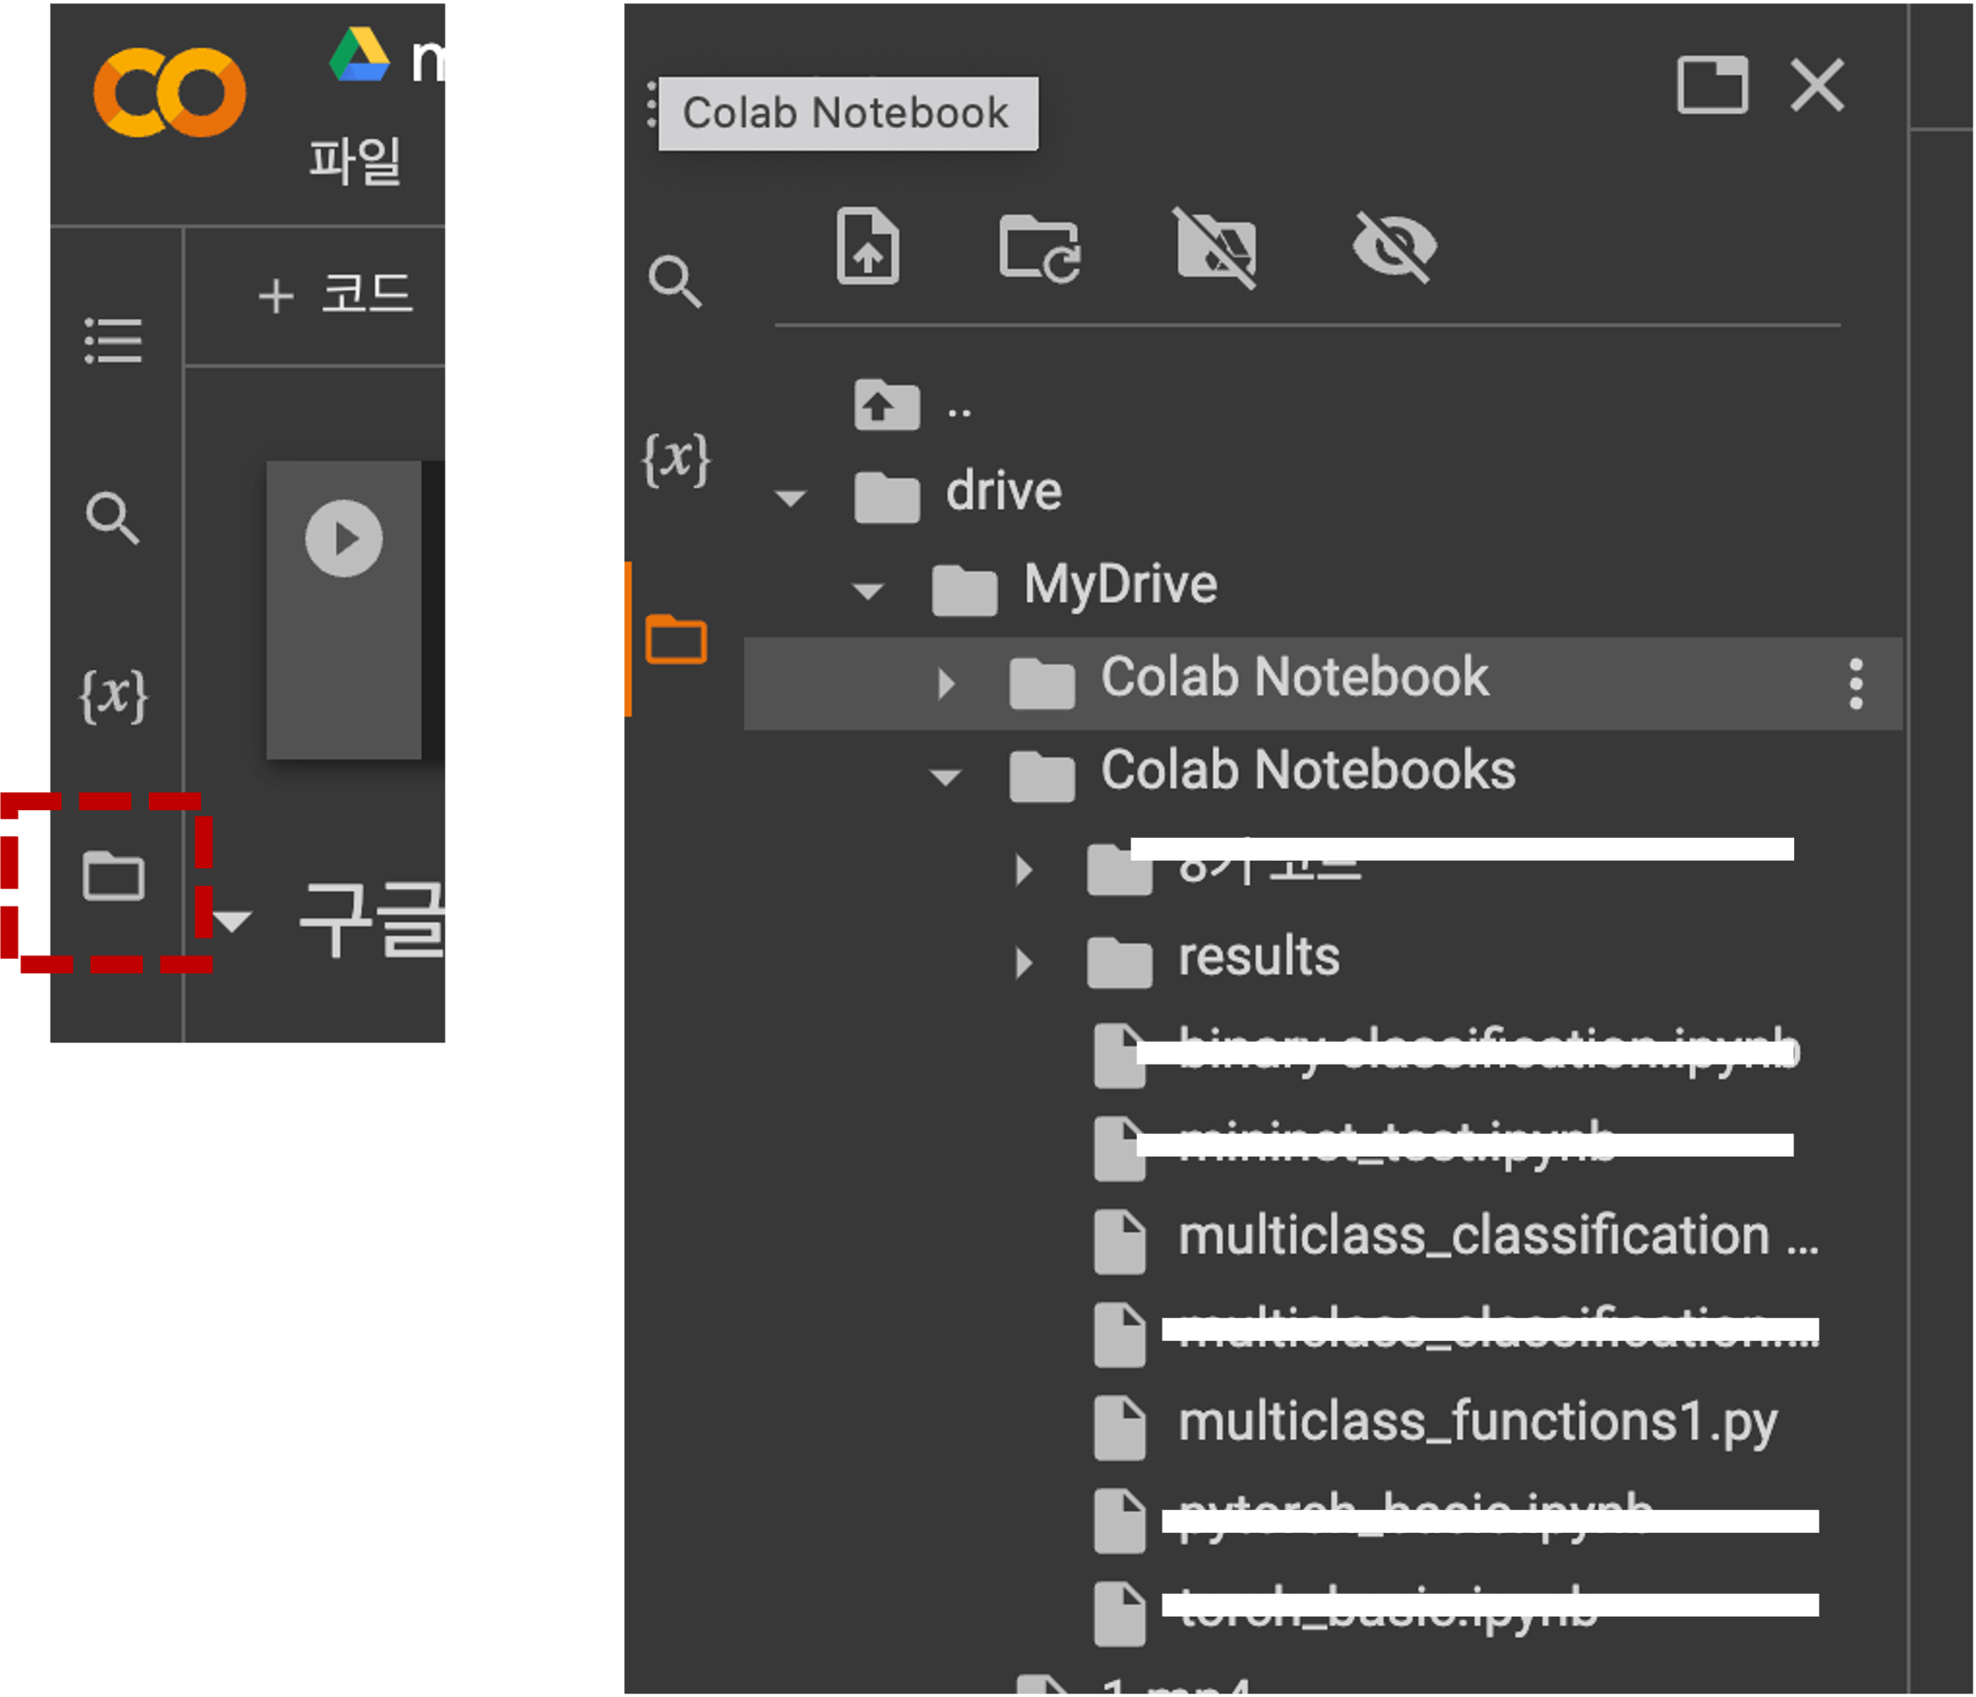Screen dimensions: 1976x1697
Task: Click the upload file icon
Action: tap(867, 247)
